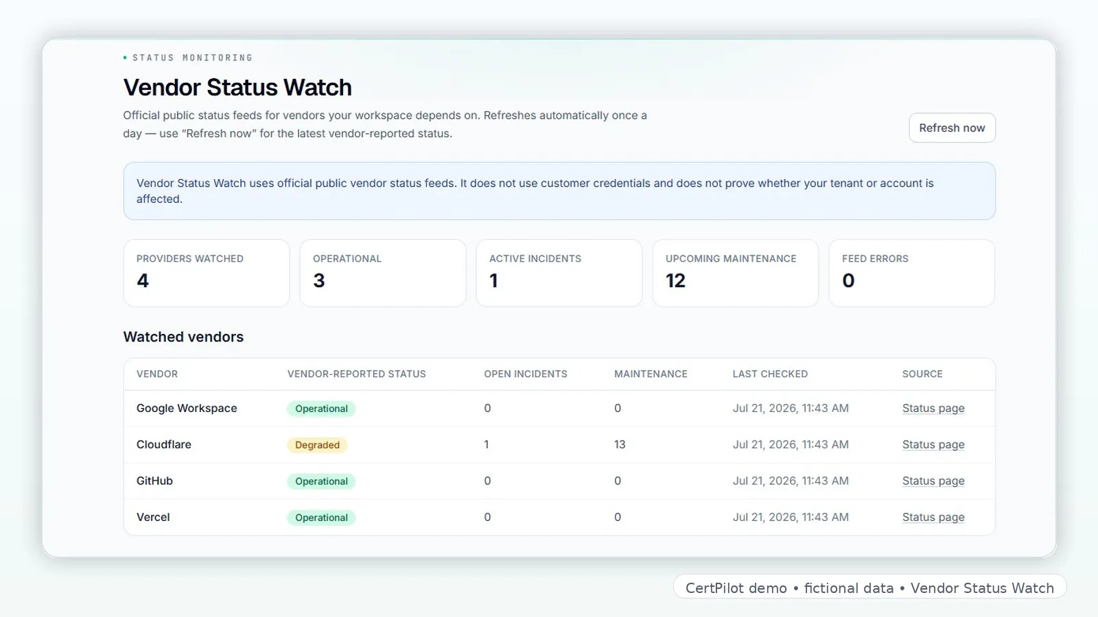Screen dimensions: 1098x617
Task: Click Google Workspace open incidents value 0
Action: pos(487,409)
